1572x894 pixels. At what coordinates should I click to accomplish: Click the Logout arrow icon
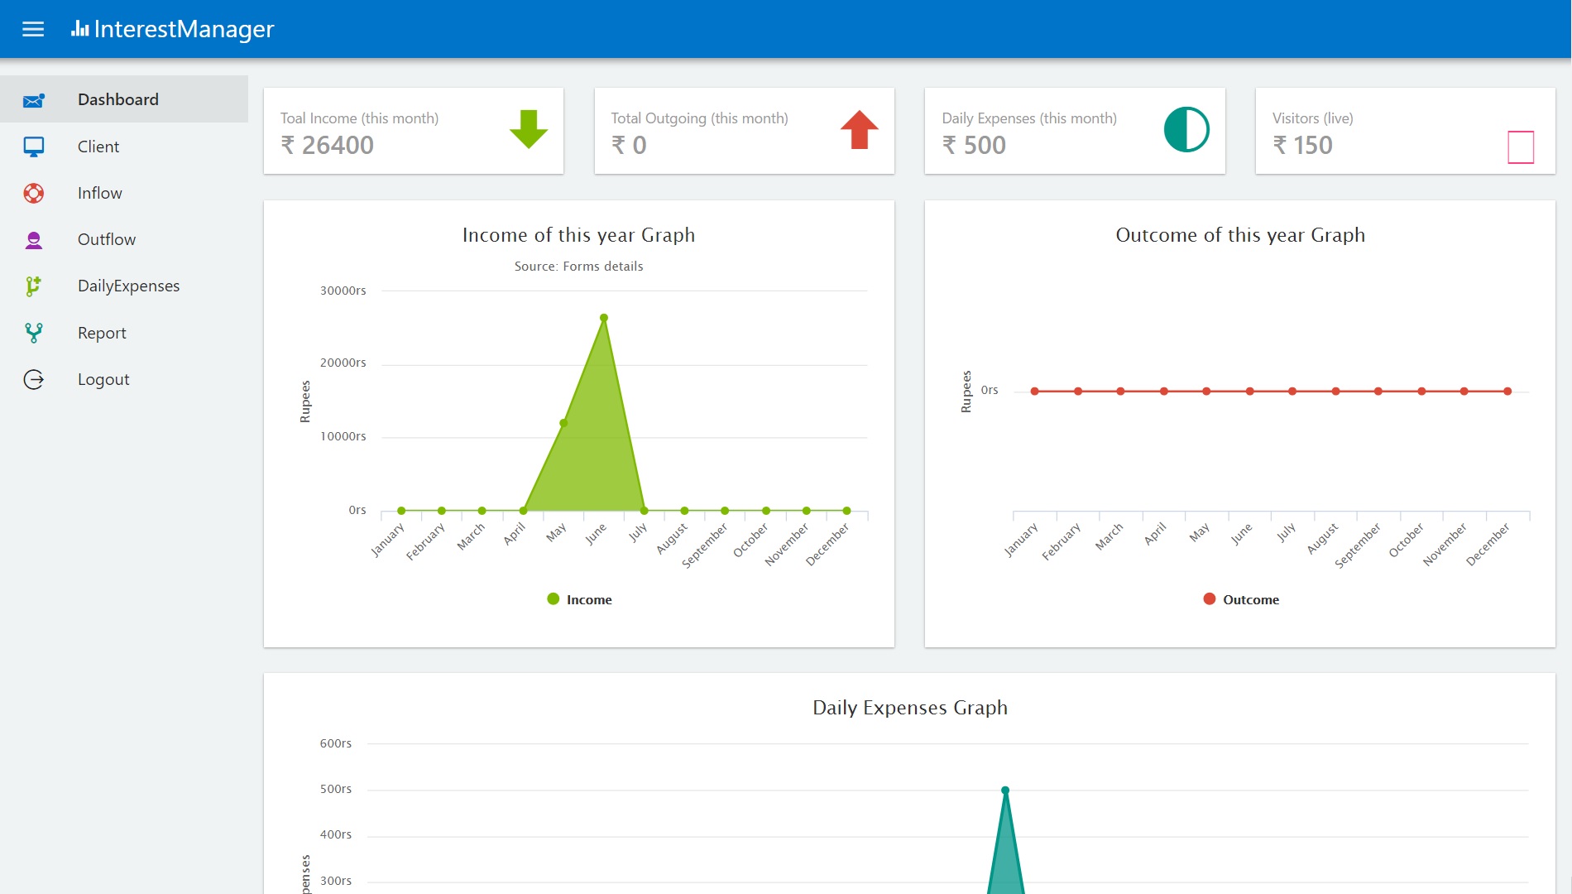pos(34,380)
